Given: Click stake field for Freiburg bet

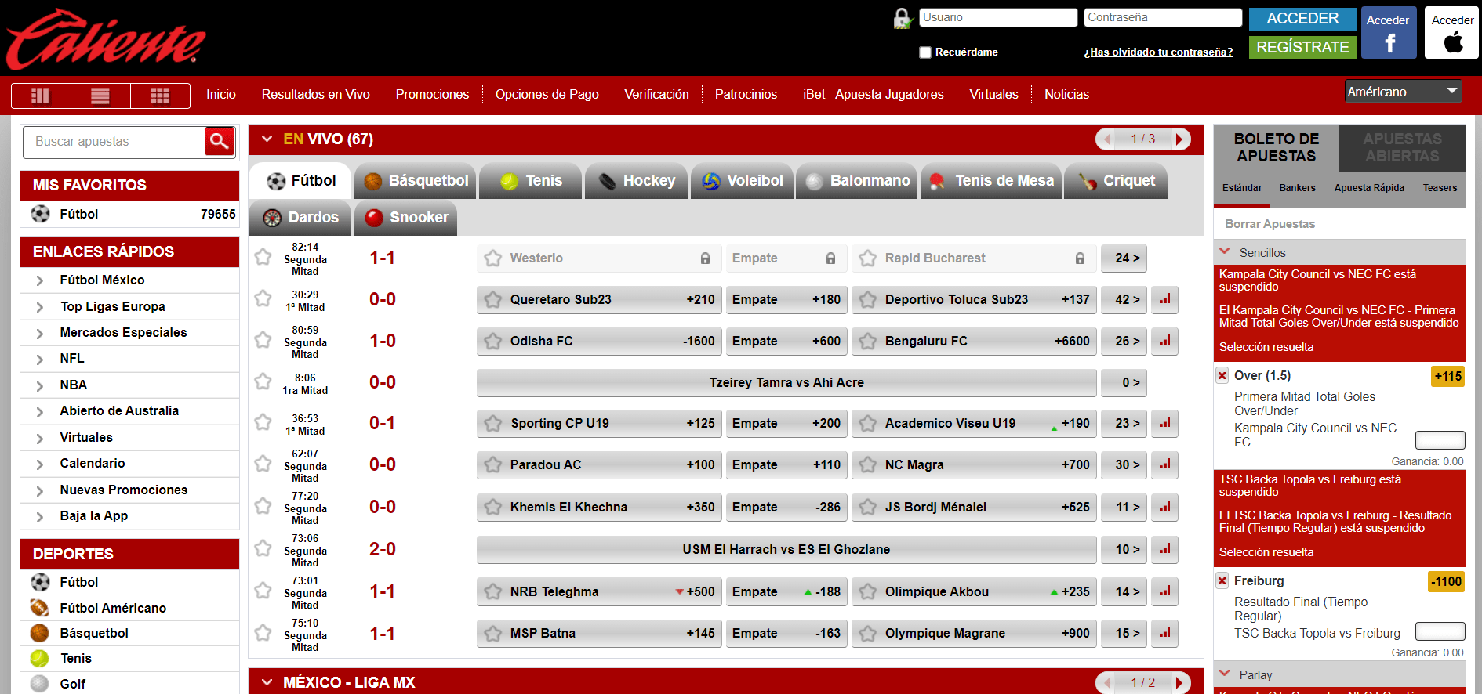Looking at the screenshot, I should pos(1440,631).
